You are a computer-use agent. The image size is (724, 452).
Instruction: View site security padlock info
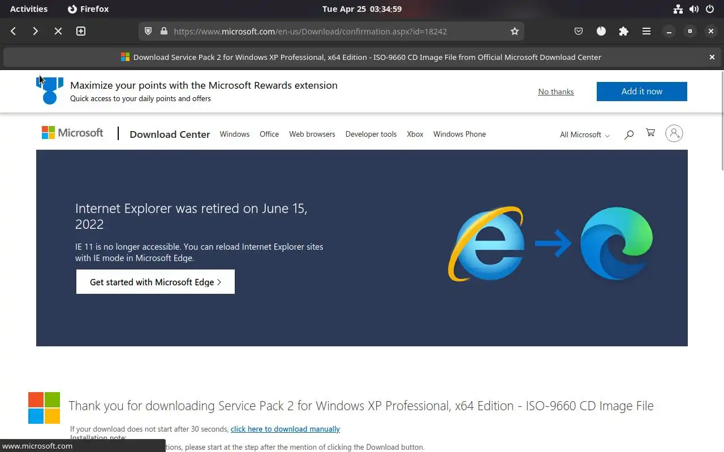164,31
